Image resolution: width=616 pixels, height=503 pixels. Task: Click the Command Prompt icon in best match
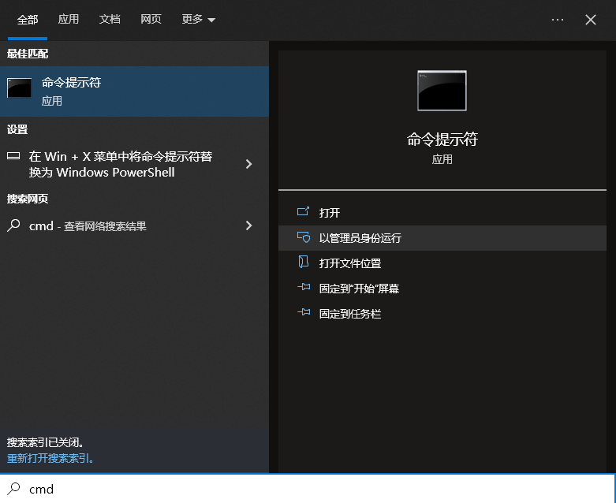point(19,88)
